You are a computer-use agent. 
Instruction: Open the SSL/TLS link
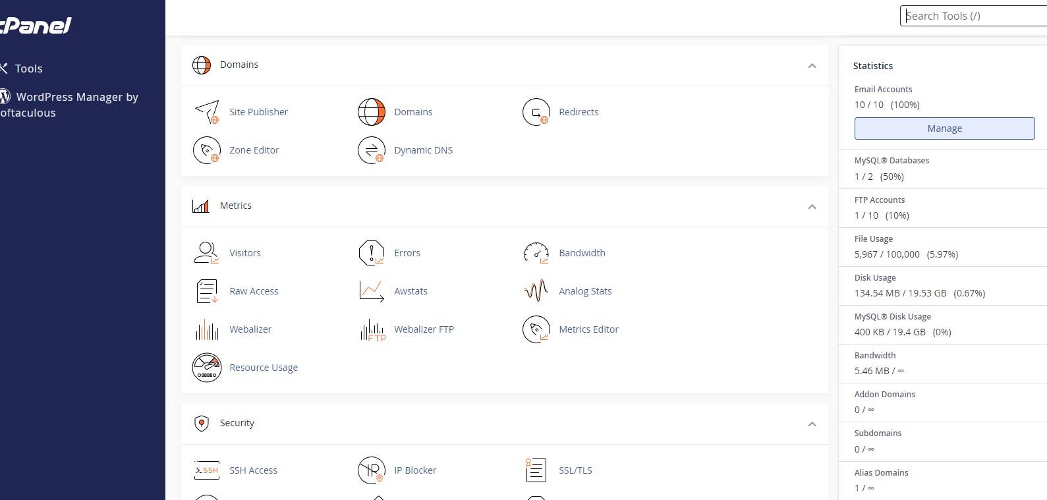click(x=575, y=470)
